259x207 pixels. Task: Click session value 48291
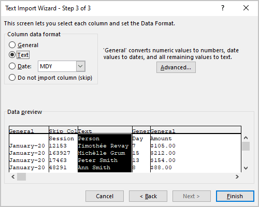point(58,168)
